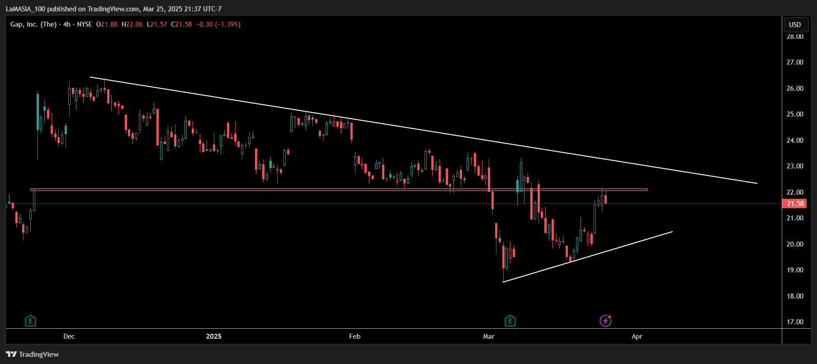Open the TradingView logo link

pyautogui.click(x=32, y=354)
